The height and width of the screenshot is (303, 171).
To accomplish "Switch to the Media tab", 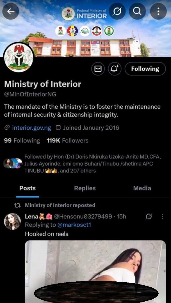I will 142,188.
